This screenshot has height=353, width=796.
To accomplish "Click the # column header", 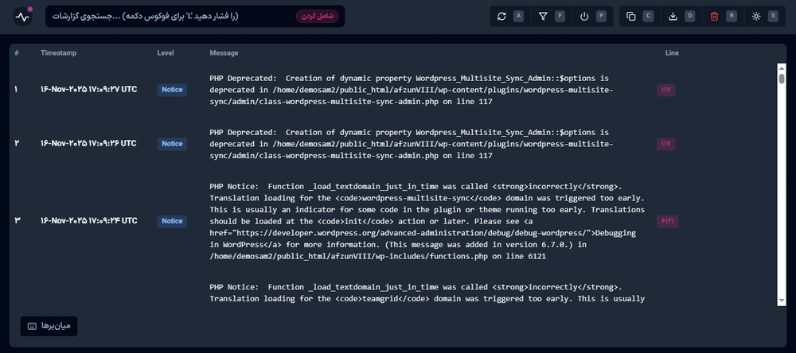I will click(x=17, y=53).
